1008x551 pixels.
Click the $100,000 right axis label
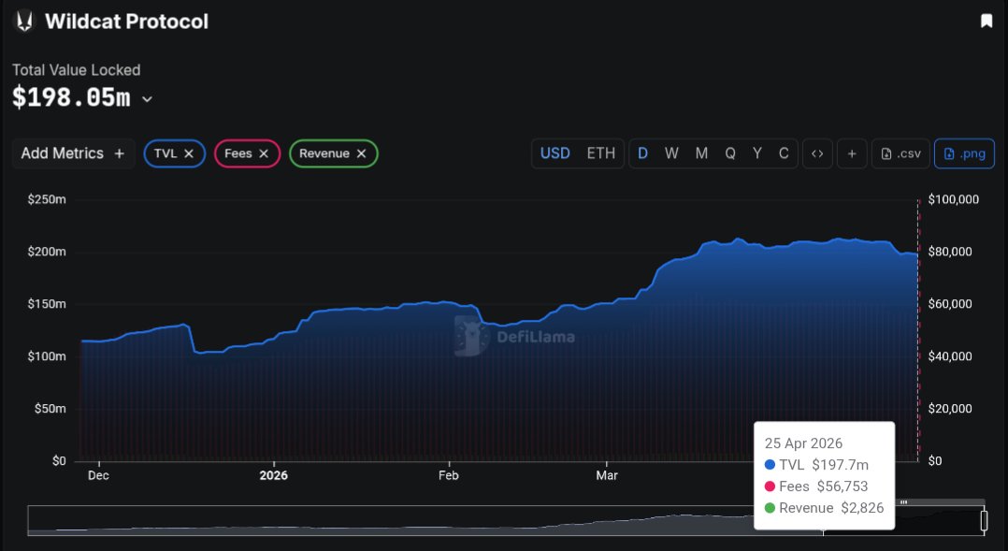coord(954,199)
